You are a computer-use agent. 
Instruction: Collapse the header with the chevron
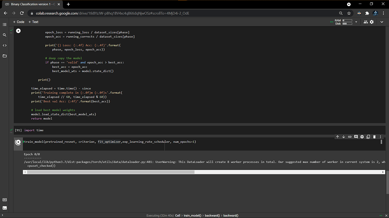pos(381,22)
